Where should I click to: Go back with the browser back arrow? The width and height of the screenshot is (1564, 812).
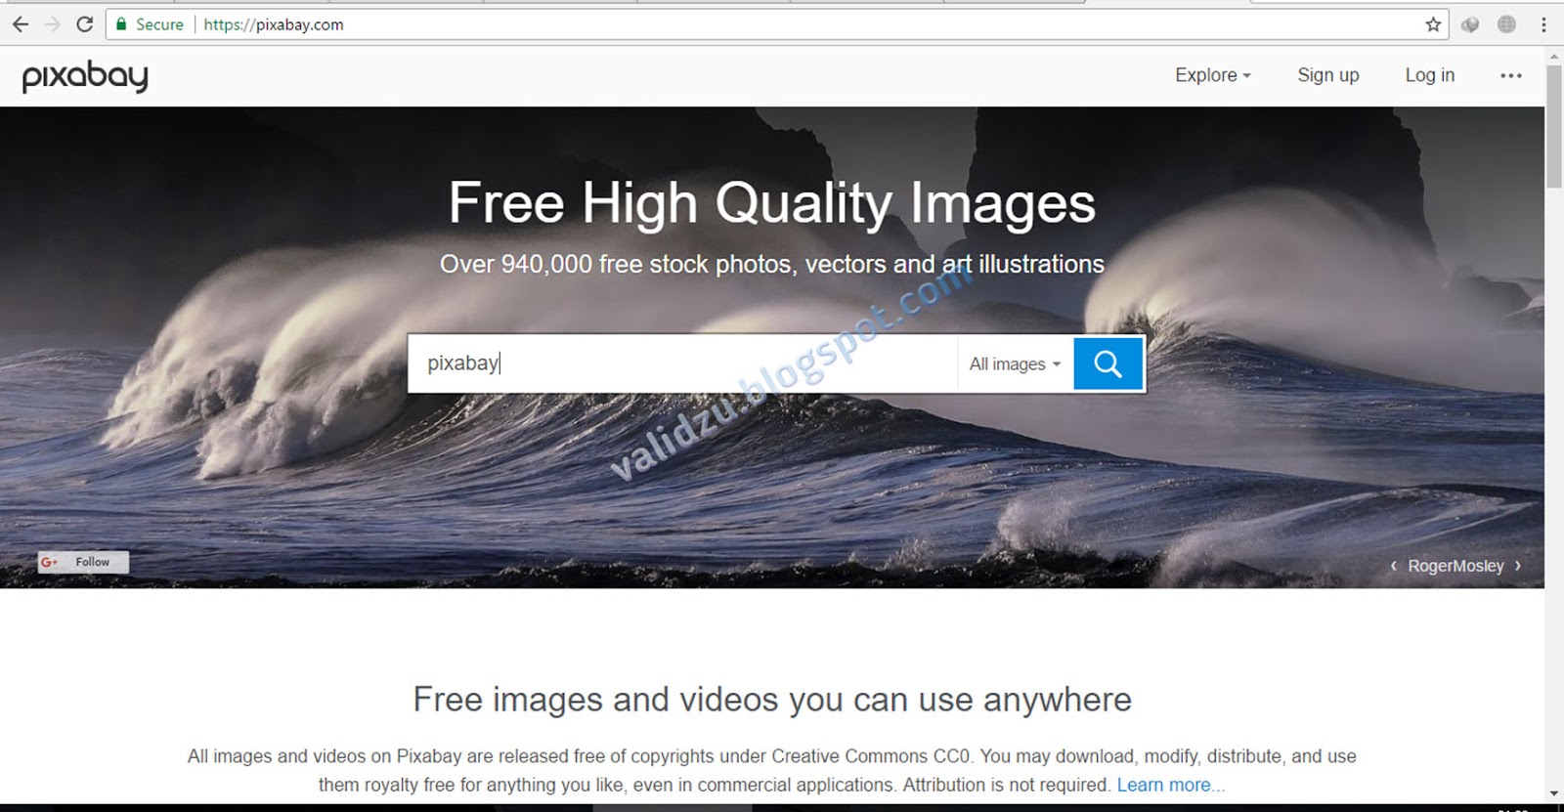[21, 24]
